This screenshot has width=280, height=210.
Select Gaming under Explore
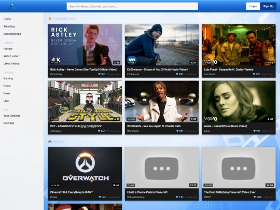8,78
